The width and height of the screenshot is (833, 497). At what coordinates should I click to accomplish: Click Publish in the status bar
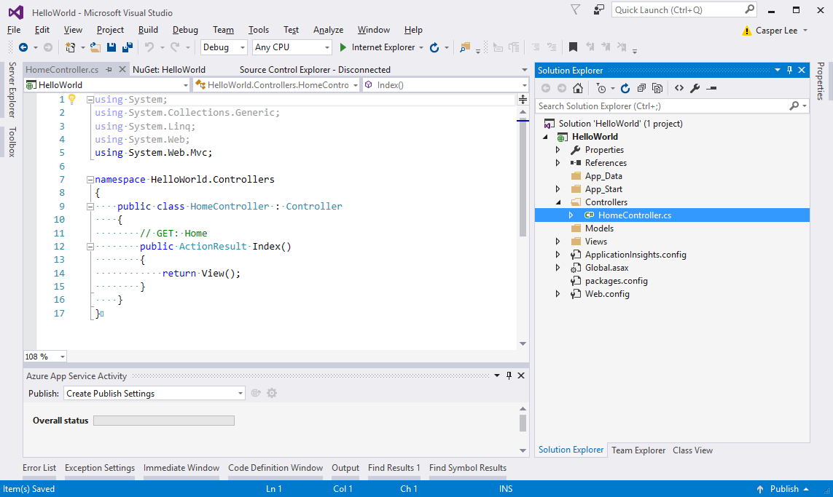(783, 488)
